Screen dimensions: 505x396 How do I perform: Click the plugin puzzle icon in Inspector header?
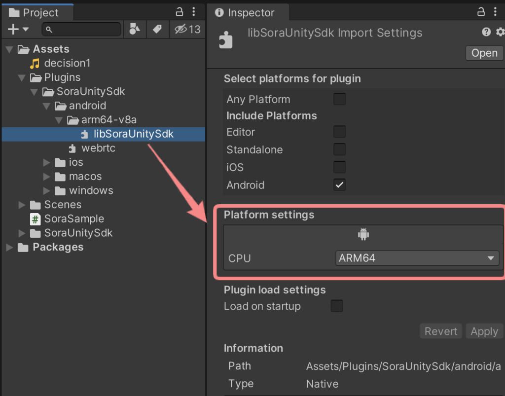(226, 39)
